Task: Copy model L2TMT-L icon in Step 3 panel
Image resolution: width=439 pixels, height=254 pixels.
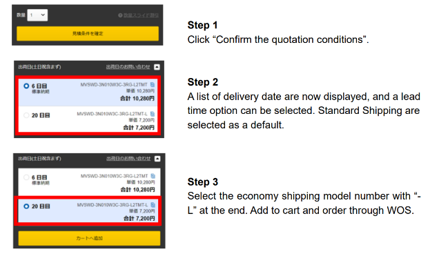Action: (153, 205)
